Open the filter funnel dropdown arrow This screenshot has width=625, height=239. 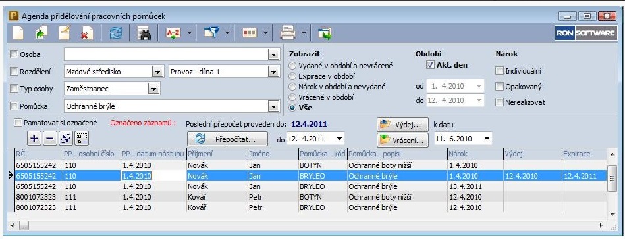[x=227, y=33]
